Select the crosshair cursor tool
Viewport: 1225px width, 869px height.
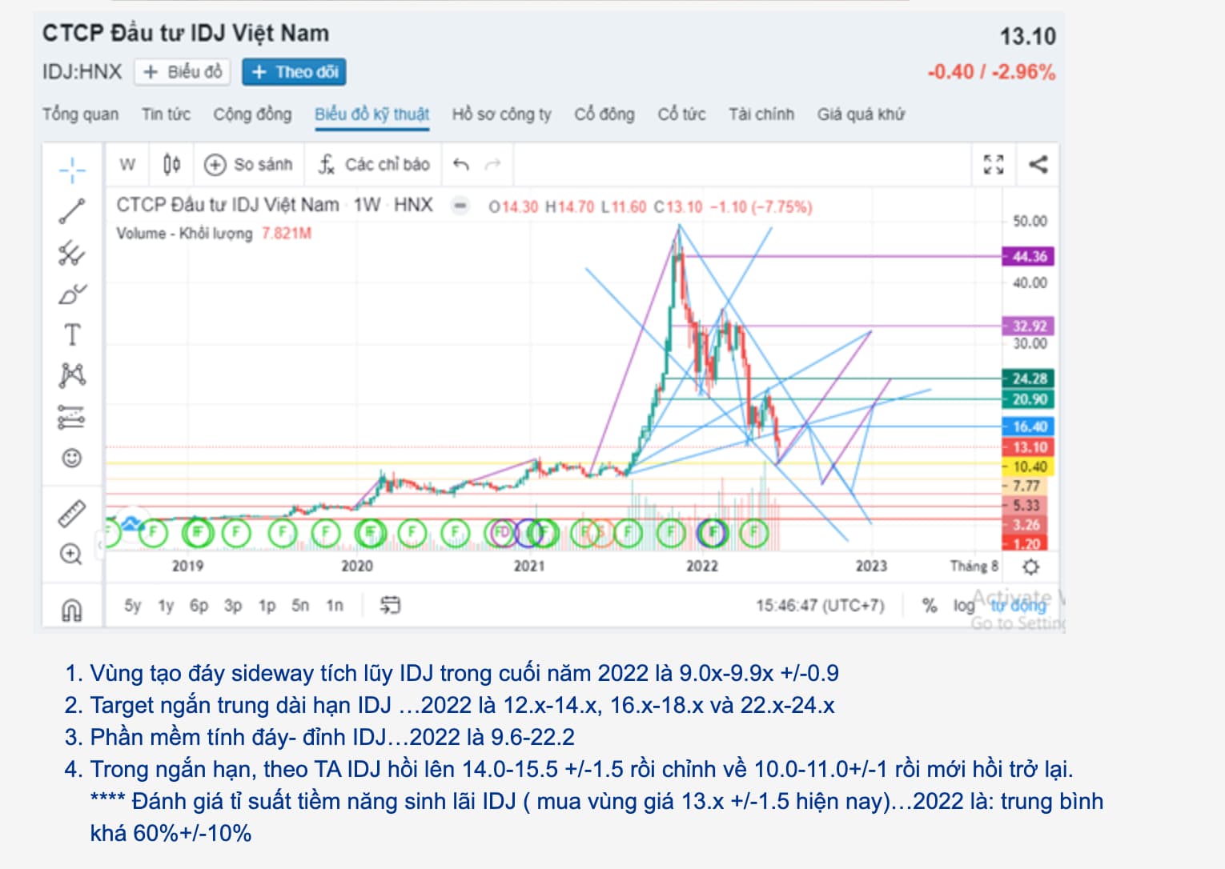(72, 170)
